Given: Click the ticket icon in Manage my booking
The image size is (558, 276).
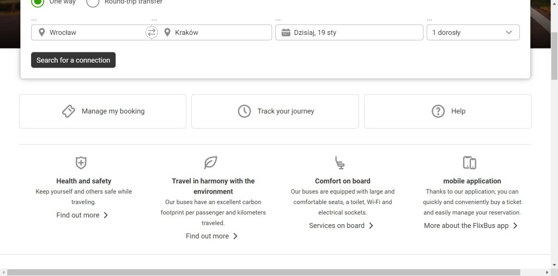Looking at the screenshot, I should tap(69, 111).
